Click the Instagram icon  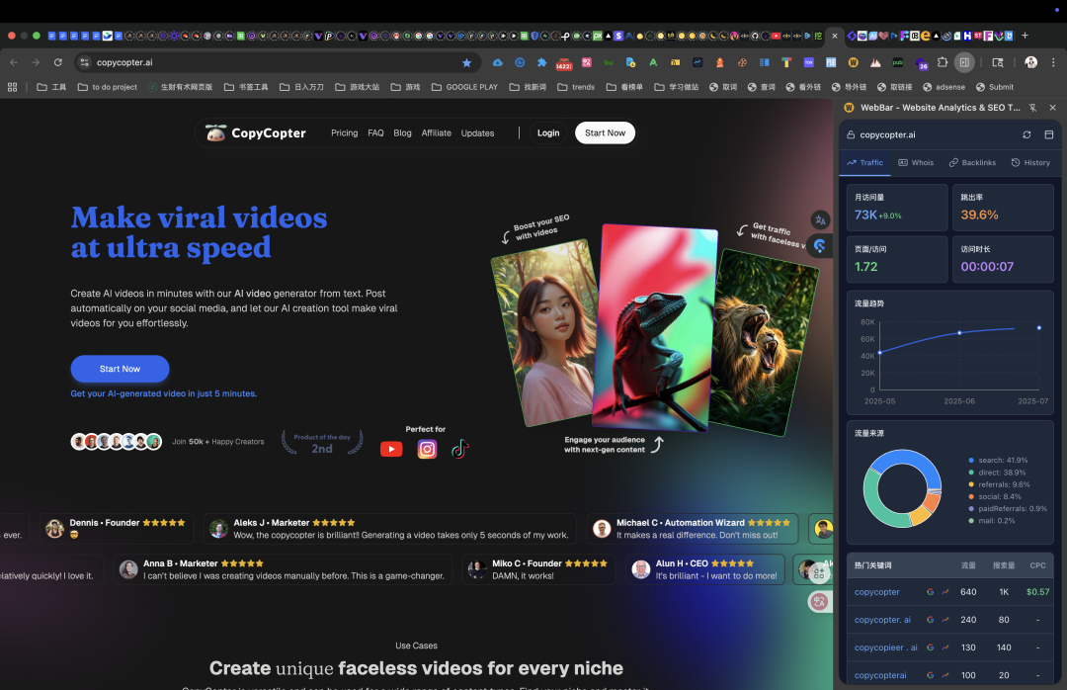(427, 449)
